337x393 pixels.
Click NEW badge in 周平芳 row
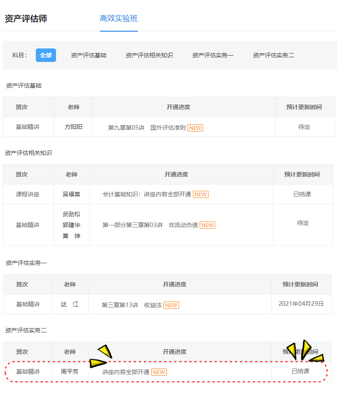pyautogui.click(x=159, y=372)
